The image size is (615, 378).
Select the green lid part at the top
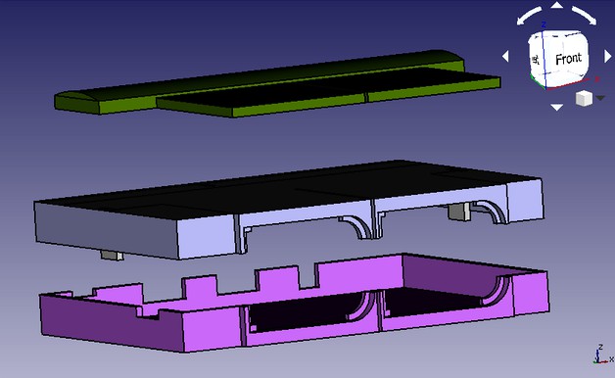[x=274, y=83]
